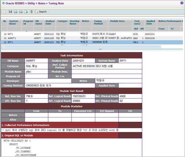The height and width of the screenshot is (157, 185).
Task: Click the 'ORDERED' tuning method cell in row 12
Action: click(100, 42)
